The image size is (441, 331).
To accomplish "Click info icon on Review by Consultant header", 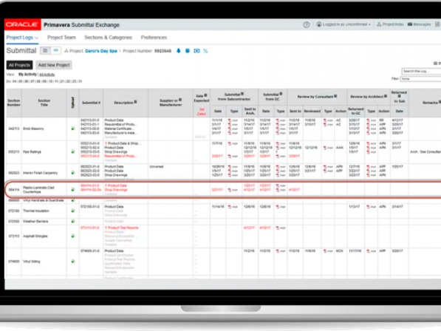I will 335,96.
